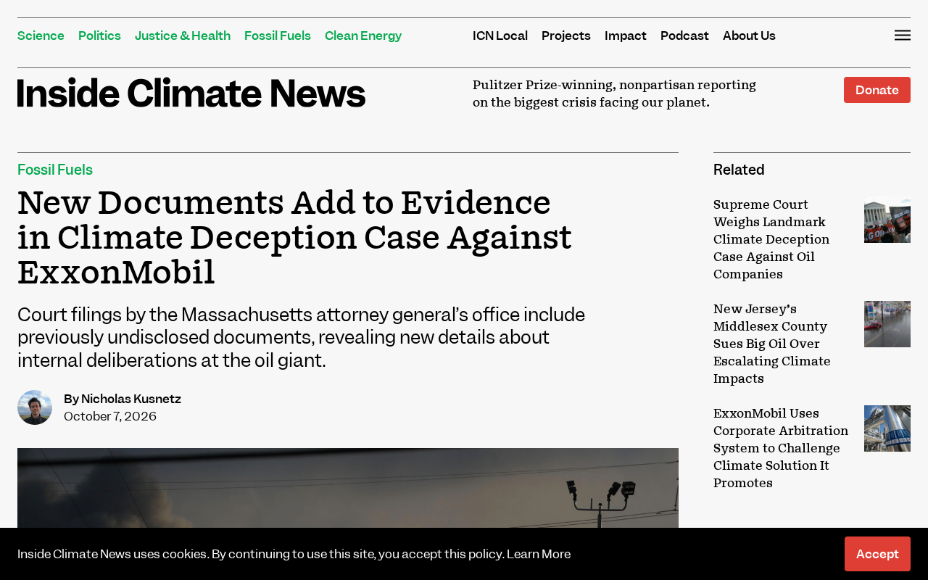Click the Fossil Fuels category label above headline
Viewport: 928px width, 580px height.
click(55, 170)
